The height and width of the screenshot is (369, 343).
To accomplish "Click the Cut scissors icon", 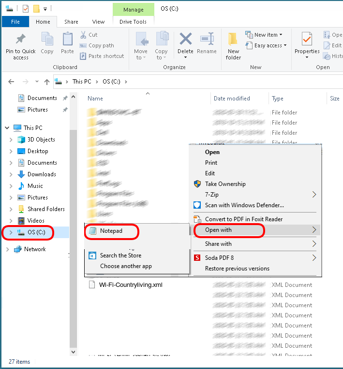I will click(x=83, y=35).
